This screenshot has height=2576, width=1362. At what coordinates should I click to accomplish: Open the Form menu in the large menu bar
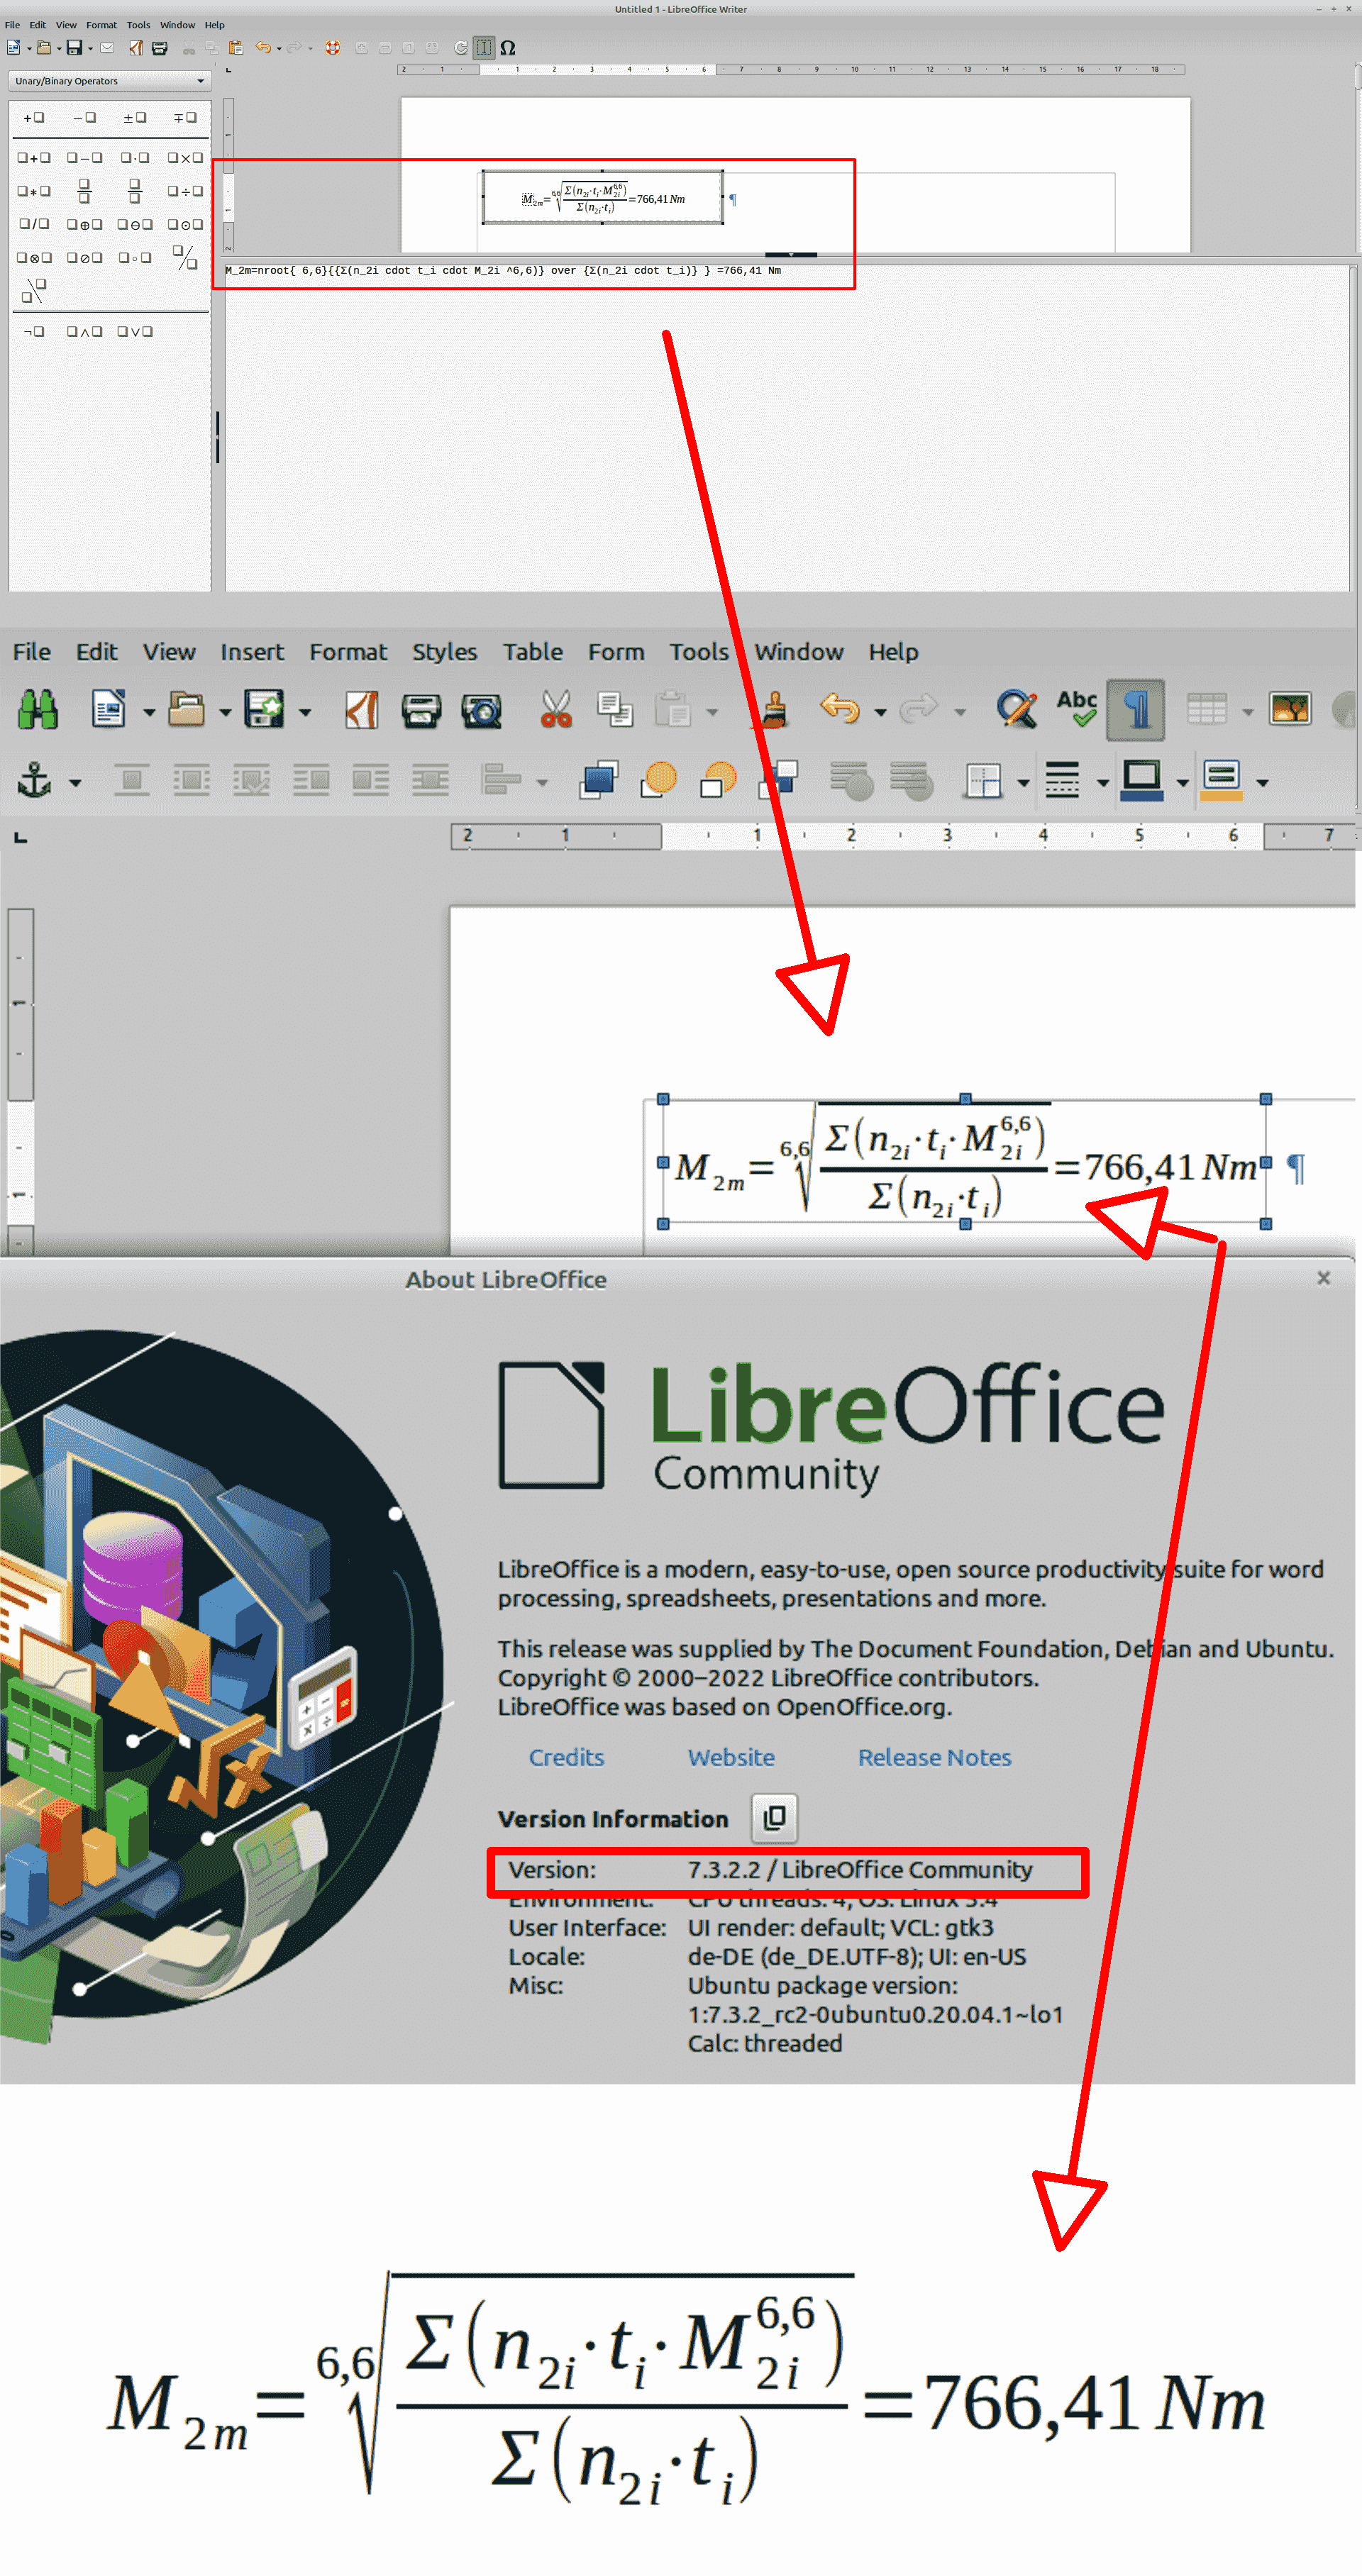tap(616, 652)
